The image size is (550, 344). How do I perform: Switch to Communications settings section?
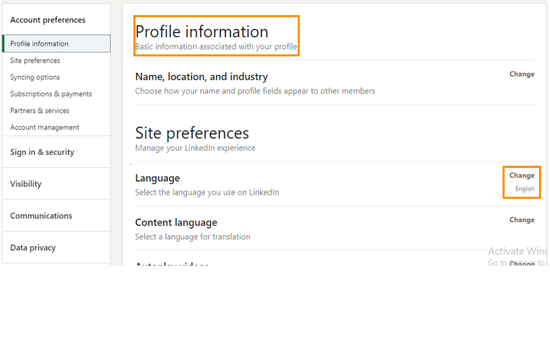pyautogui.click(x=41, y=216)
